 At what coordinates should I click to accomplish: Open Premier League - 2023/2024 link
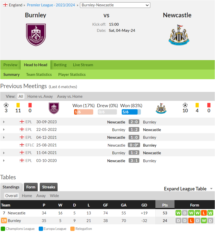(x=51, y=5)
